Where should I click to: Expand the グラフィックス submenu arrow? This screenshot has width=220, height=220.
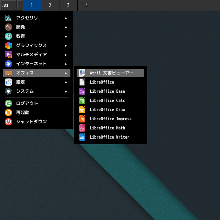(66, 45)
